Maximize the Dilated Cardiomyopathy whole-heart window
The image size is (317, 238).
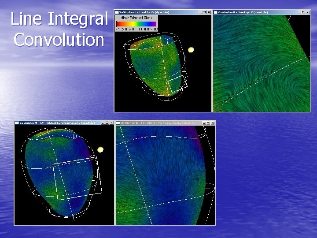(107, 123)
